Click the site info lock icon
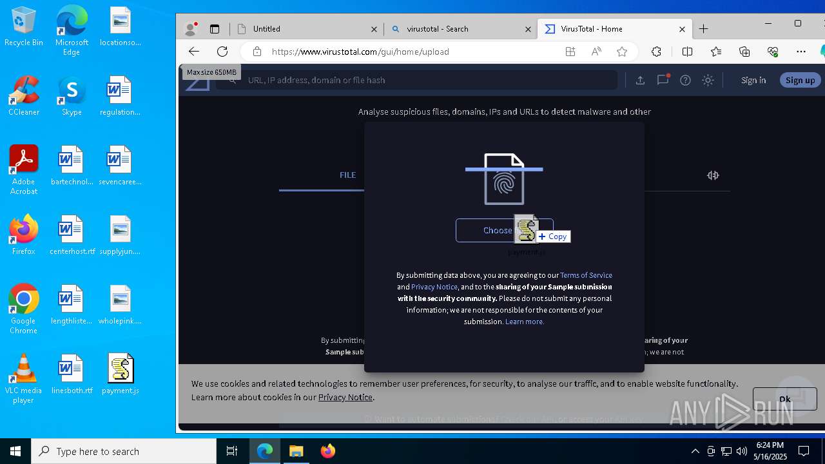The height and width of the screenshot is (464, 825). [x=257, y=52]
